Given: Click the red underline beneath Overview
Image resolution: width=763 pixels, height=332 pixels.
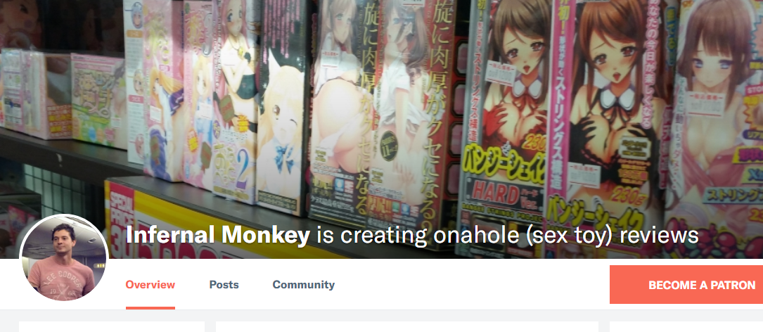Looking at the screenshot, I should 150,307.
